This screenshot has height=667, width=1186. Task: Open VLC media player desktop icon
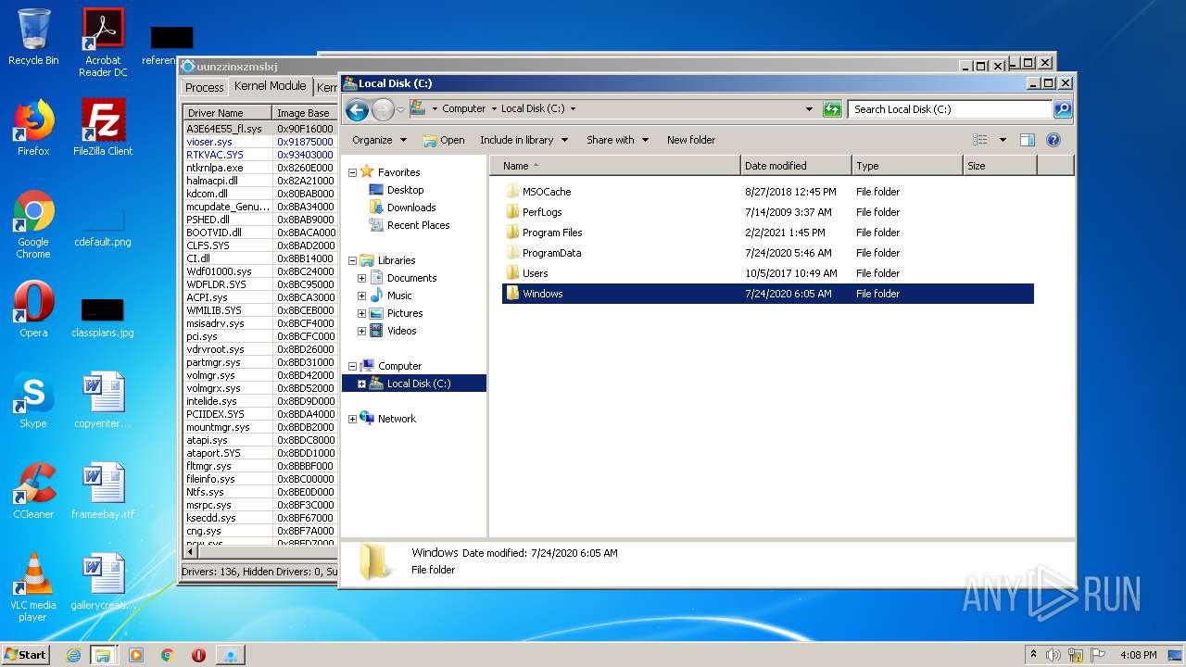point(33,587)
